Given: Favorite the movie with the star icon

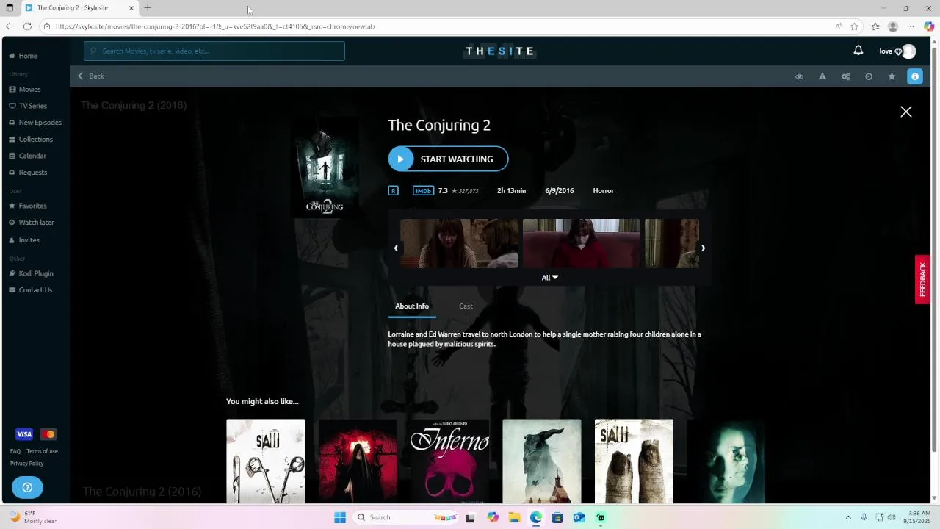Looking at the screenshot, I should pyautogui.click(x=892, y=76).
